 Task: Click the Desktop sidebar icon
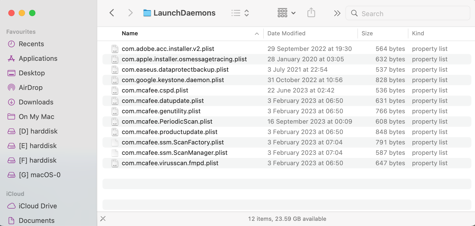click(x=11, y=73)
